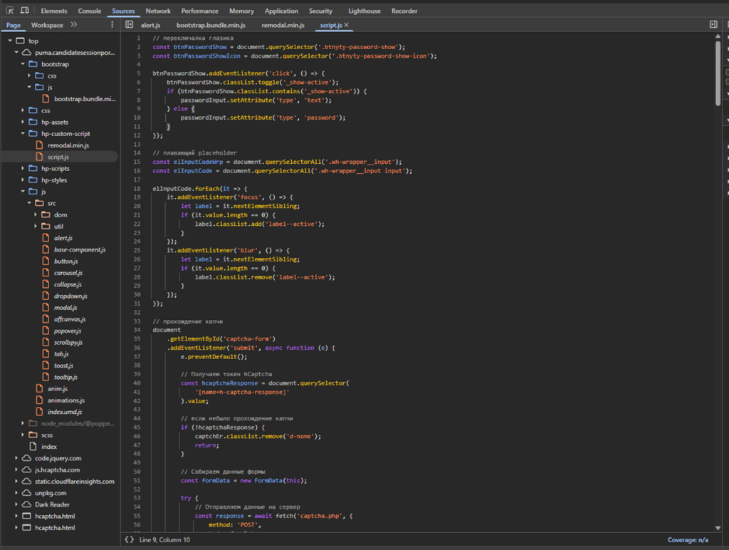Switch to remodal.min.js editor tab
729x550 pixels.
click(283, 25)
